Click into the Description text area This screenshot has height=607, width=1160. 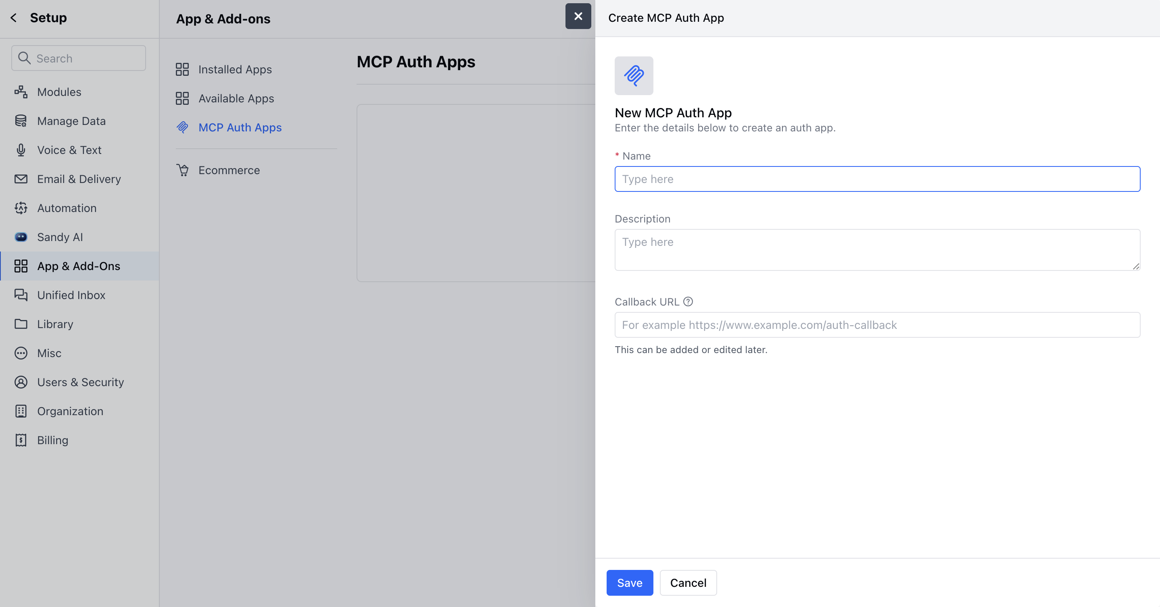[x=877, y=250]
